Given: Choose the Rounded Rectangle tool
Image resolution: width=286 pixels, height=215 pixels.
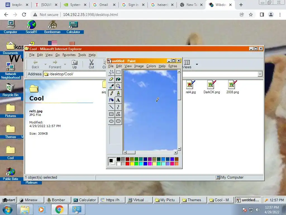Looking at the screenshot, I should tap(118, 121).
